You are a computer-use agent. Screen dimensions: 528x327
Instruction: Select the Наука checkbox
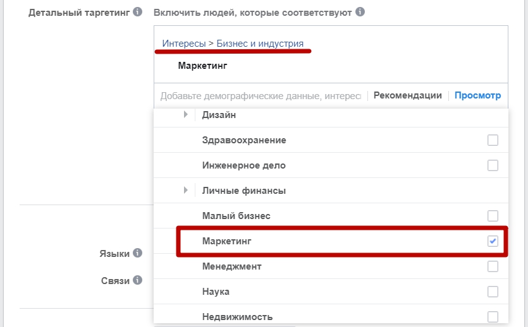point(493,292)
